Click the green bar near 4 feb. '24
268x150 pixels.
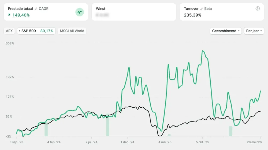[x=46, y=129]
